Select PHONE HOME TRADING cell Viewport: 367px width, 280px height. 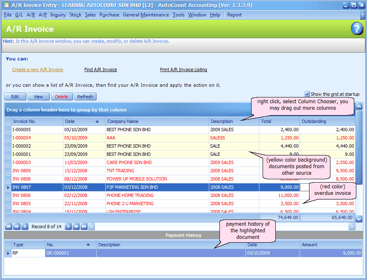pos(157,195)
